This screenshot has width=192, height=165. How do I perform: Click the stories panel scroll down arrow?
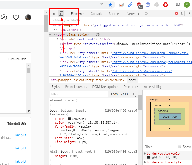coord(28,111)
